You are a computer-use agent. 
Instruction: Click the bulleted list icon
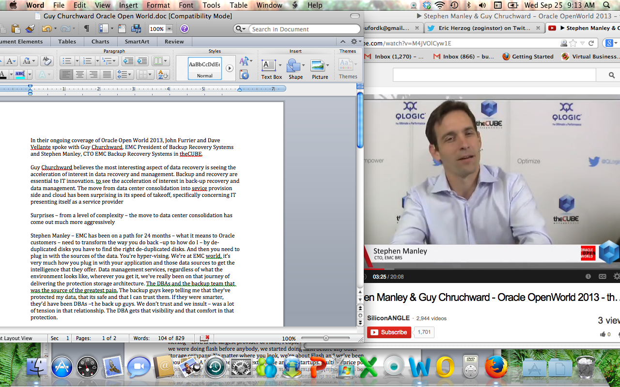click(67, 61)
